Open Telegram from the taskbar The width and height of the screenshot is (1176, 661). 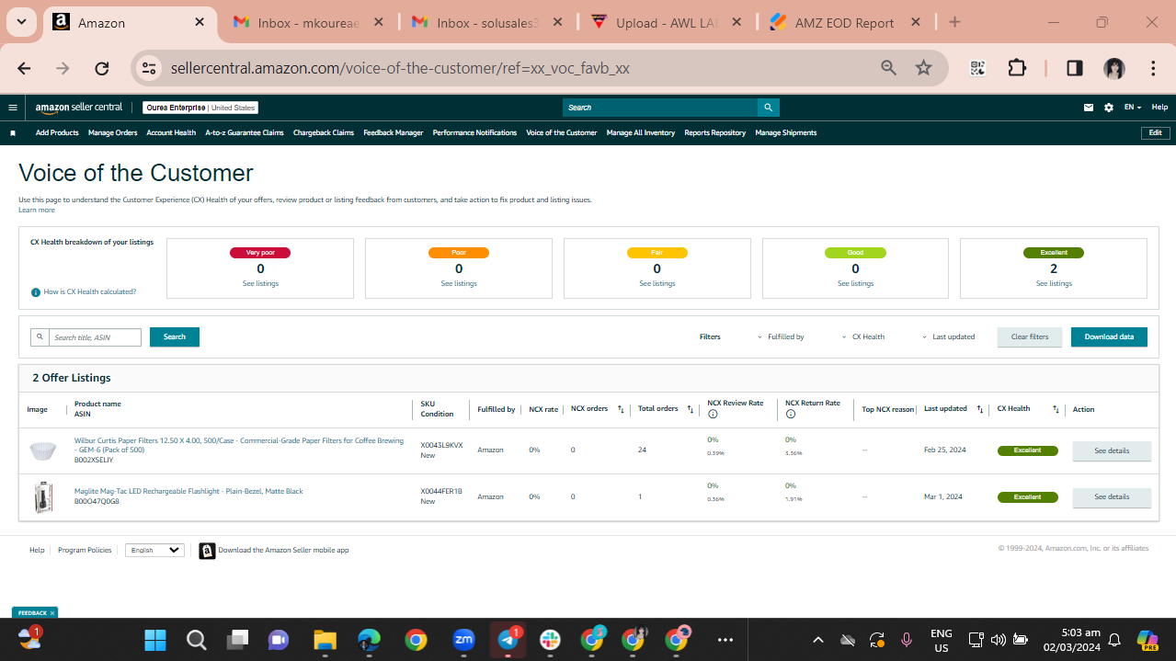click(x=508, y=639)
